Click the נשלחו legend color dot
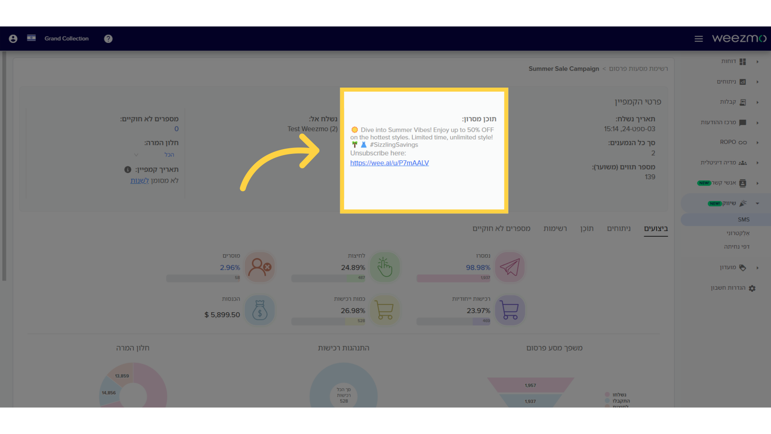 coord(607,395)
